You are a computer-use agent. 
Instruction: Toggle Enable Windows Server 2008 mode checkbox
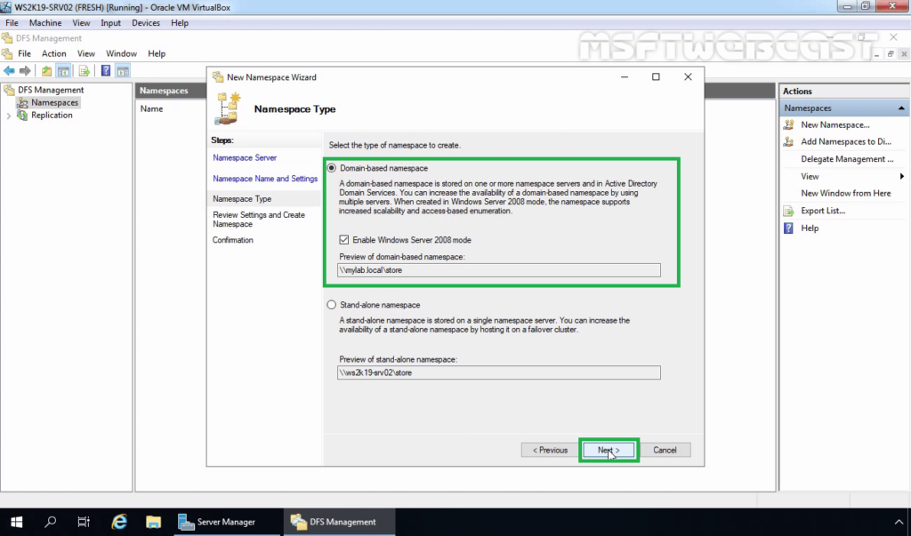[x=344, y=240]
